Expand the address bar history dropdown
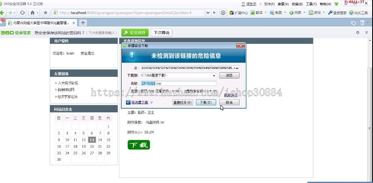Image resolution: width=373 pixels, height=183 pixels. (208, 13)
